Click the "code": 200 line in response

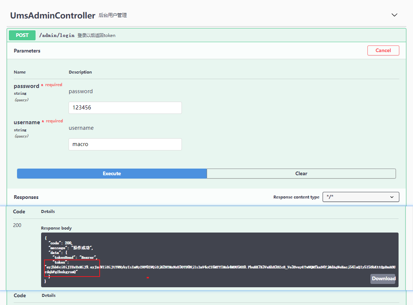pos(60,243)
